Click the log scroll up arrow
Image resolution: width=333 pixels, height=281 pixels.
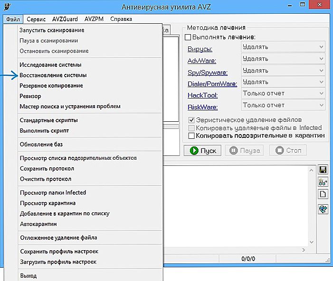tap(311, 170)
